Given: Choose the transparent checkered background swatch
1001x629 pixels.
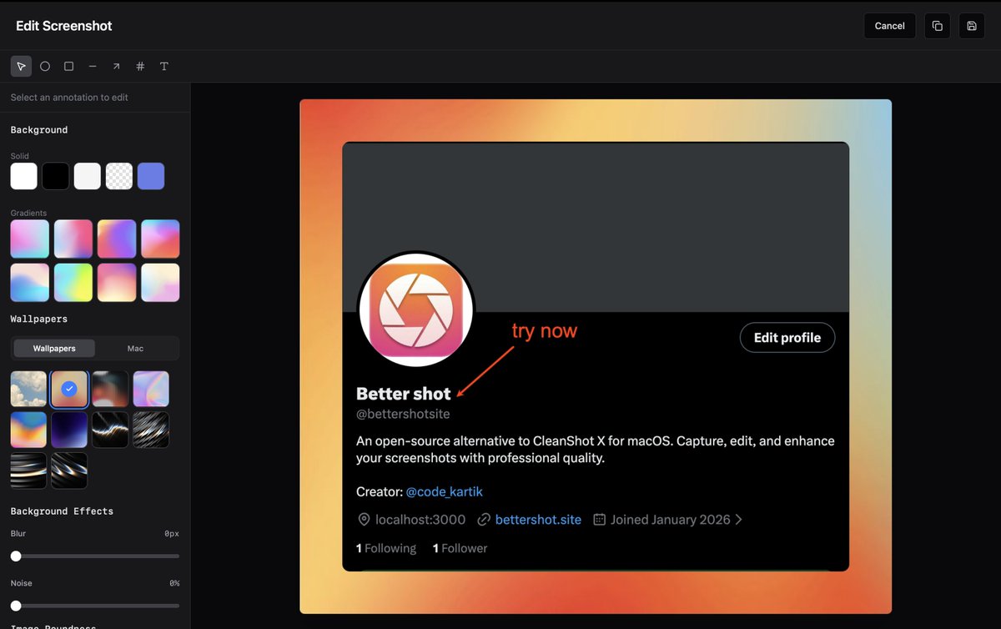Looking at the screenshot, I should pyautogui.click(x=119, y=176).
